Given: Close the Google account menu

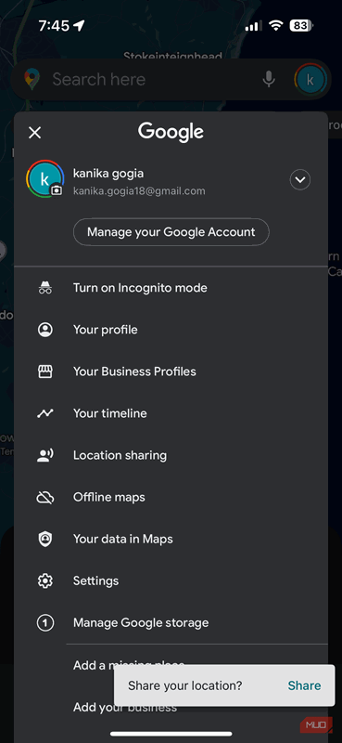Looking at the screenshot, I should [34, 133].
